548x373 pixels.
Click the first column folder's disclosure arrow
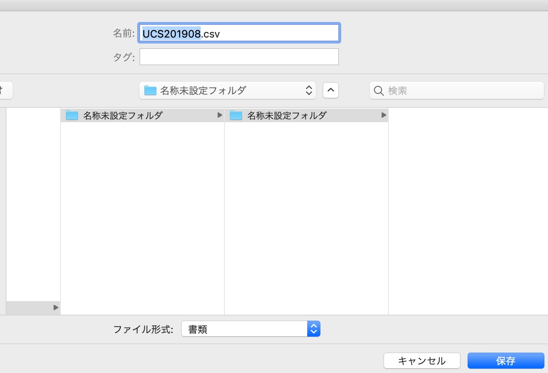[220, 115]
